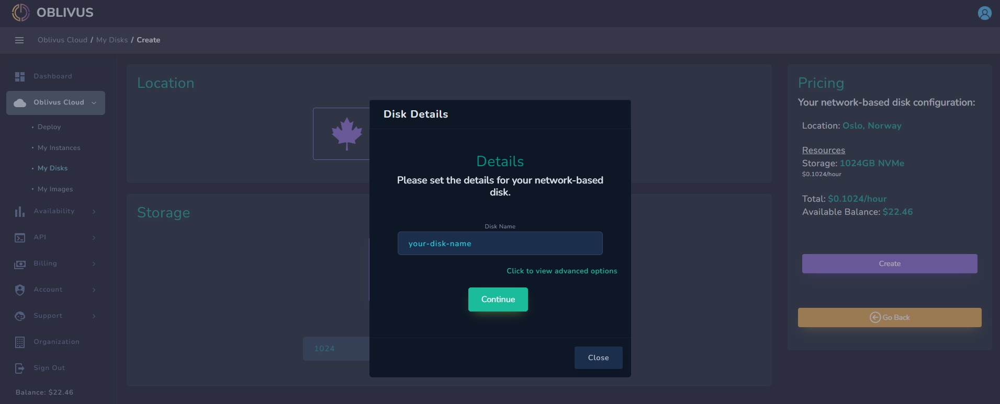Click the storage size 1024 field

coord(336,349)
